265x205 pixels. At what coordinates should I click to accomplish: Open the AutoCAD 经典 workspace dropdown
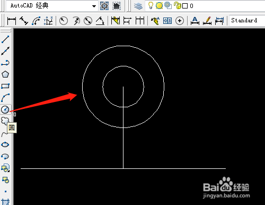tap(94, 6)
